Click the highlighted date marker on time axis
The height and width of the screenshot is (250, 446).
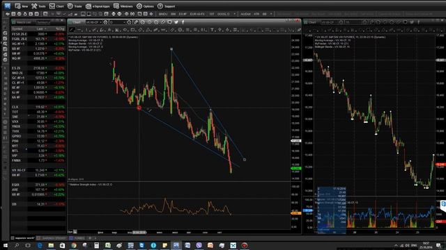(x=139, y=232)
